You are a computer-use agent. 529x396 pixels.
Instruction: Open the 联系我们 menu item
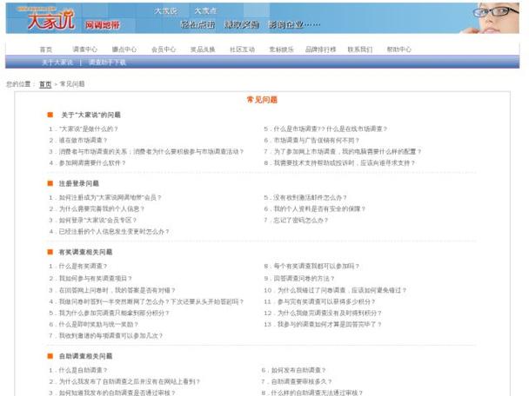tap(360, 49)
